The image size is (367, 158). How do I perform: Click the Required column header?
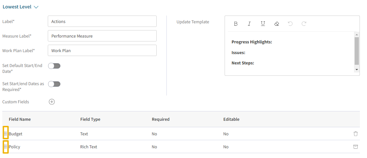coord(161,119)
